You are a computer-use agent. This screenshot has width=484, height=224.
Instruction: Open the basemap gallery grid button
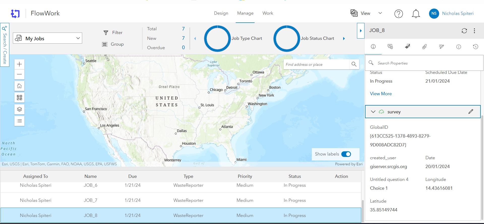point(19,98)
